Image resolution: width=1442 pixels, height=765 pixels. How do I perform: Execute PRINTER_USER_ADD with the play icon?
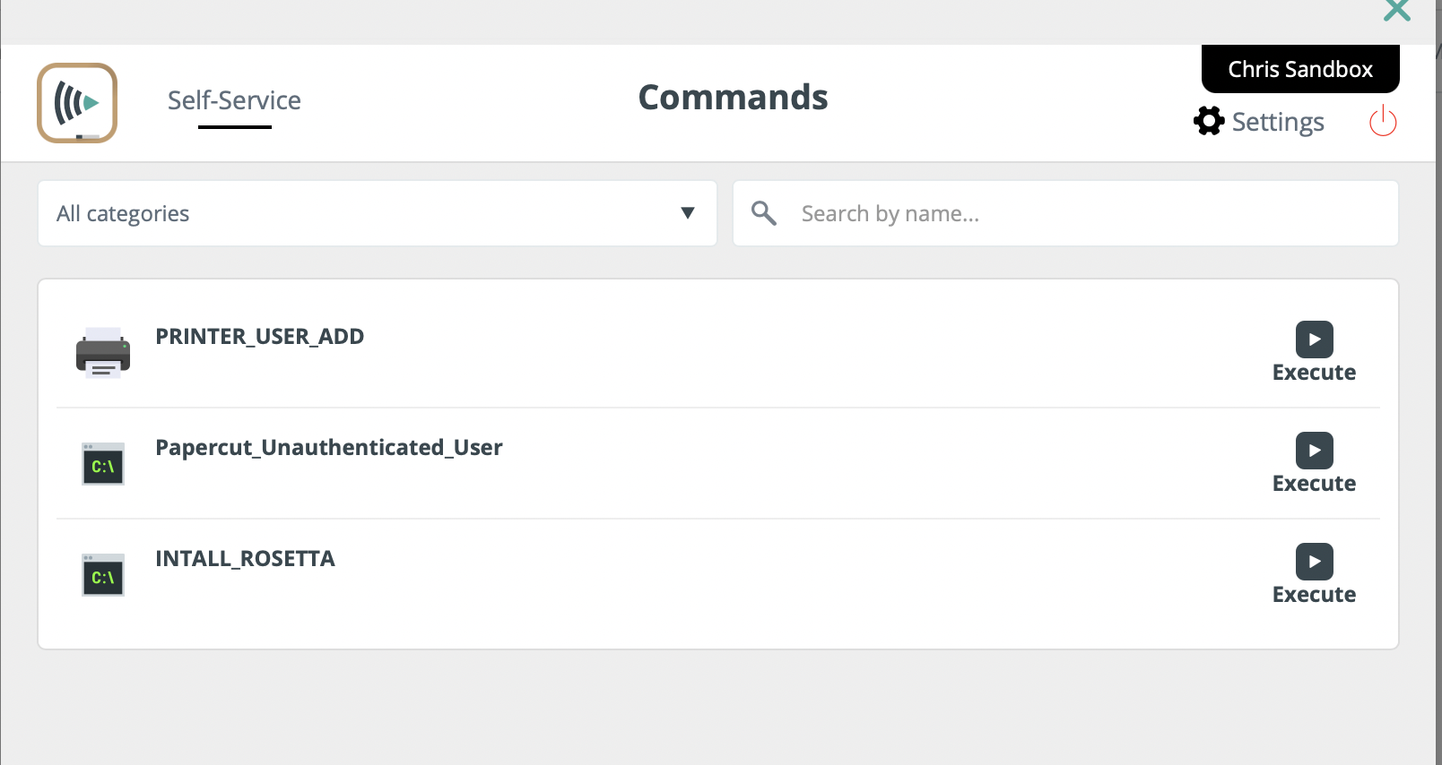[1315, 340]
